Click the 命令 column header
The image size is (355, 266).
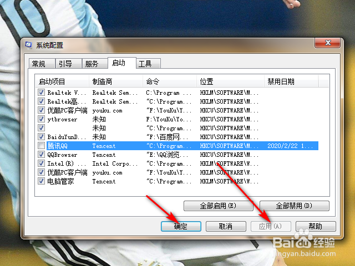[170, 81]
